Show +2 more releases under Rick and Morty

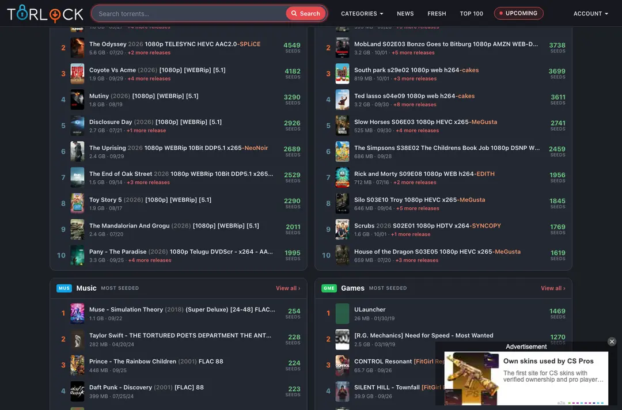415,183
